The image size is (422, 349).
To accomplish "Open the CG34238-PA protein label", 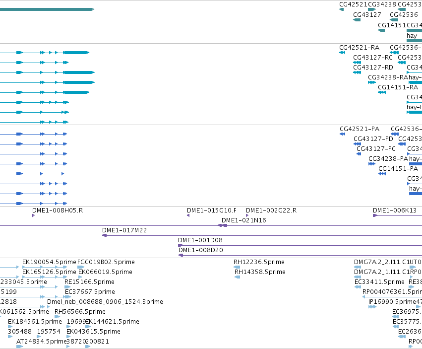I will tap(388, 159).
